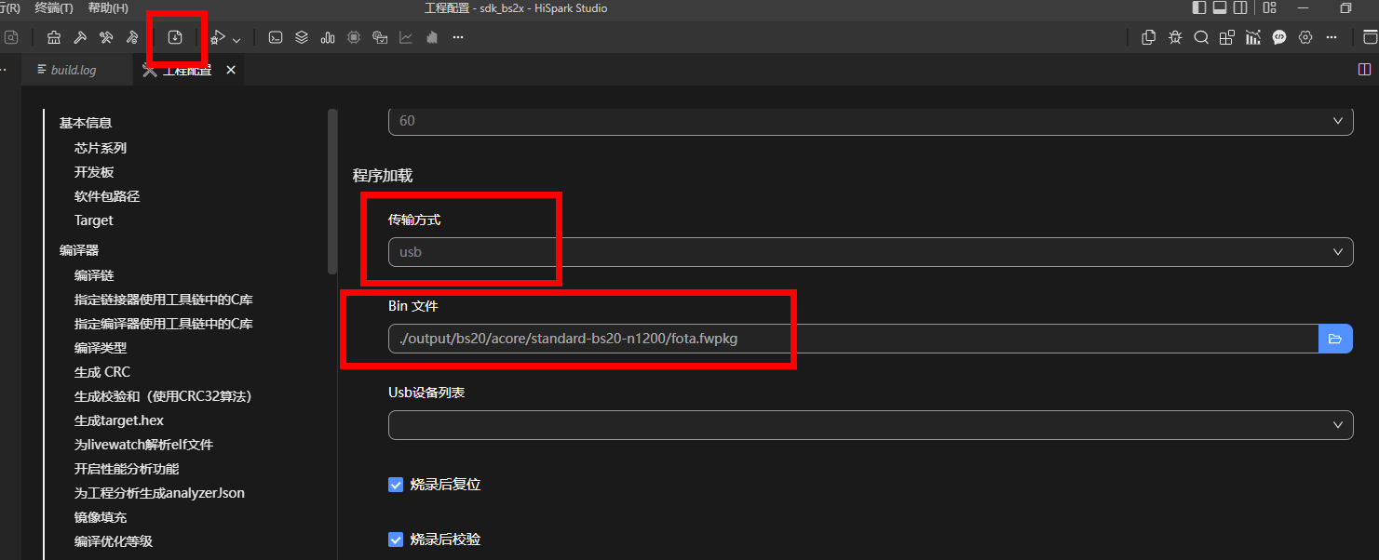1379x560 pixels.
Task: Open the bug debug icon at top right
Action: pos(1175,38)
